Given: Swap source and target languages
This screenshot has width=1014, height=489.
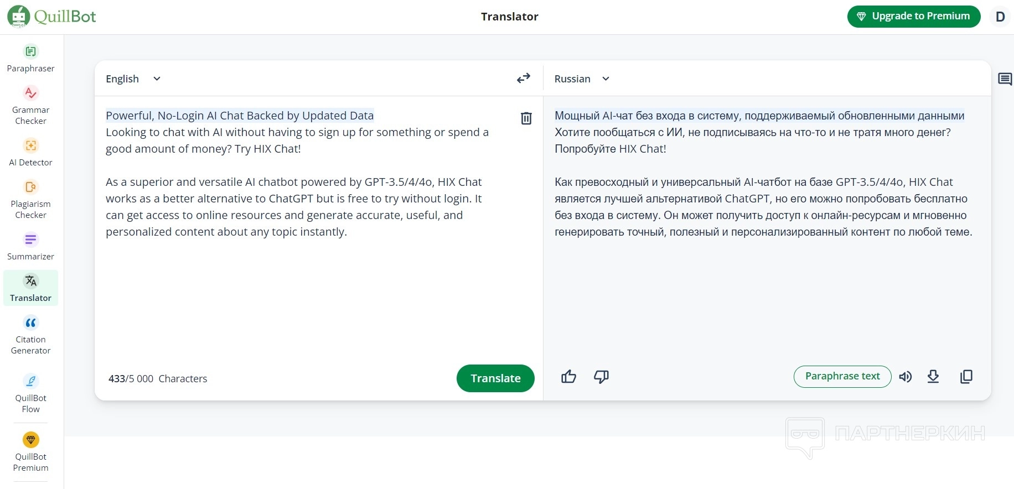Looking at the screenshot, I should (x=523, y=79).
